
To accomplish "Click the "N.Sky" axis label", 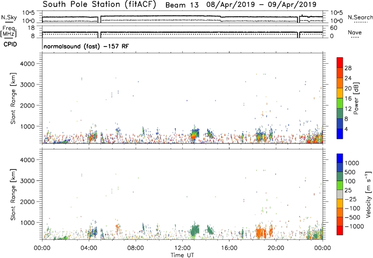I will point(9,17).
